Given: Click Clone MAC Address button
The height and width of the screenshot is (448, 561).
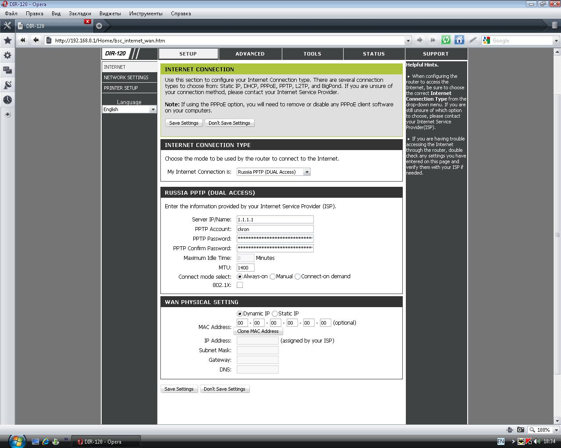Looking at the screenshot, I should coord(258,331).
